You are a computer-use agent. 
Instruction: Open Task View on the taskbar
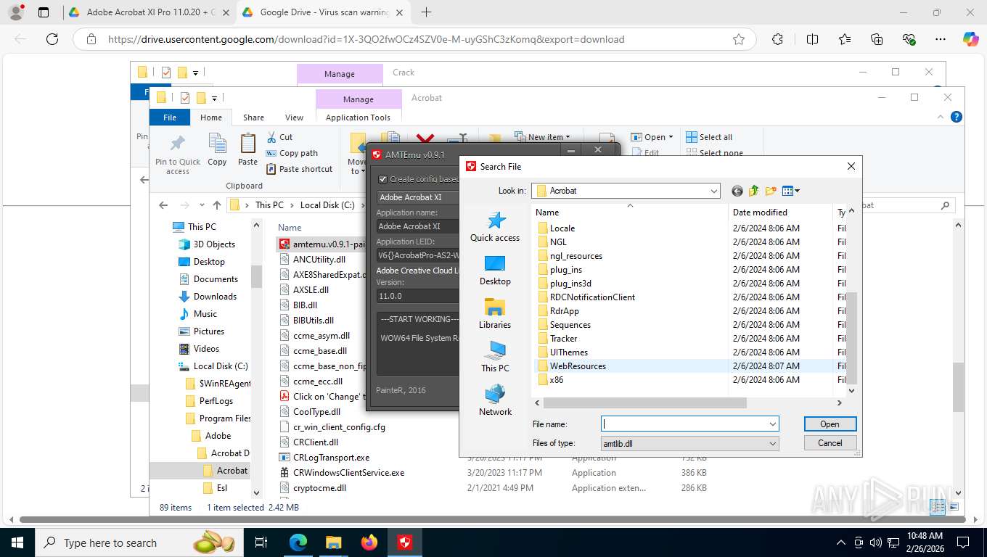(x=261, y=542)
